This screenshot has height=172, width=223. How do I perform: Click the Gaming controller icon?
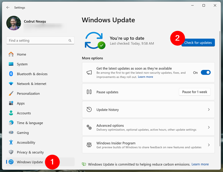coord(11,132)
